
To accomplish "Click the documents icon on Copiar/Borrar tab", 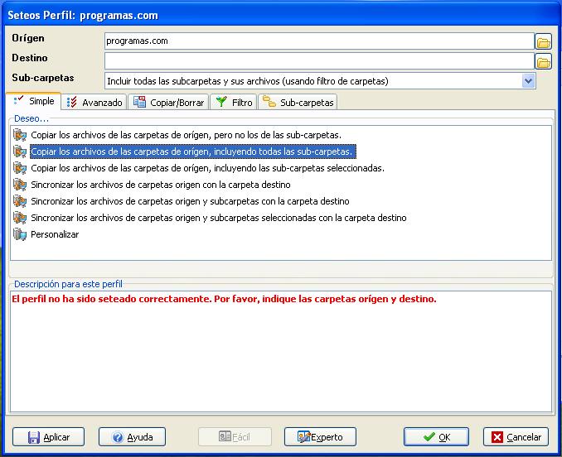I will (x=139, y=102).
